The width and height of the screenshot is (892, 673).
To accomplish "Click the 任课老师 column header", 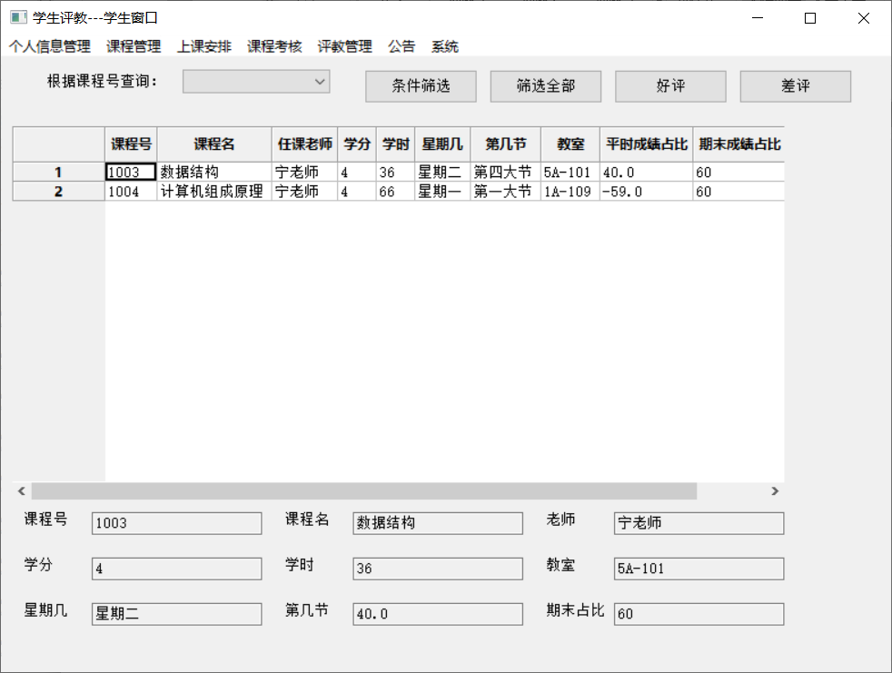I will pos(305,144).
